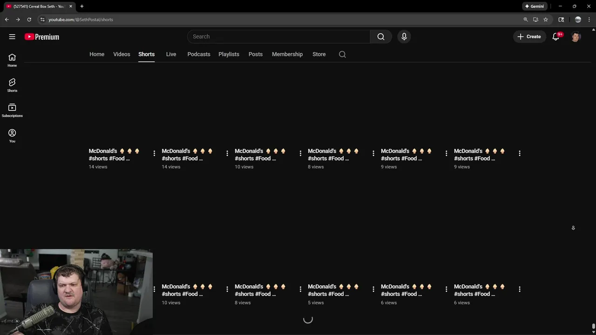Go back with the browser arrow
596x335 pixels.
7,20
